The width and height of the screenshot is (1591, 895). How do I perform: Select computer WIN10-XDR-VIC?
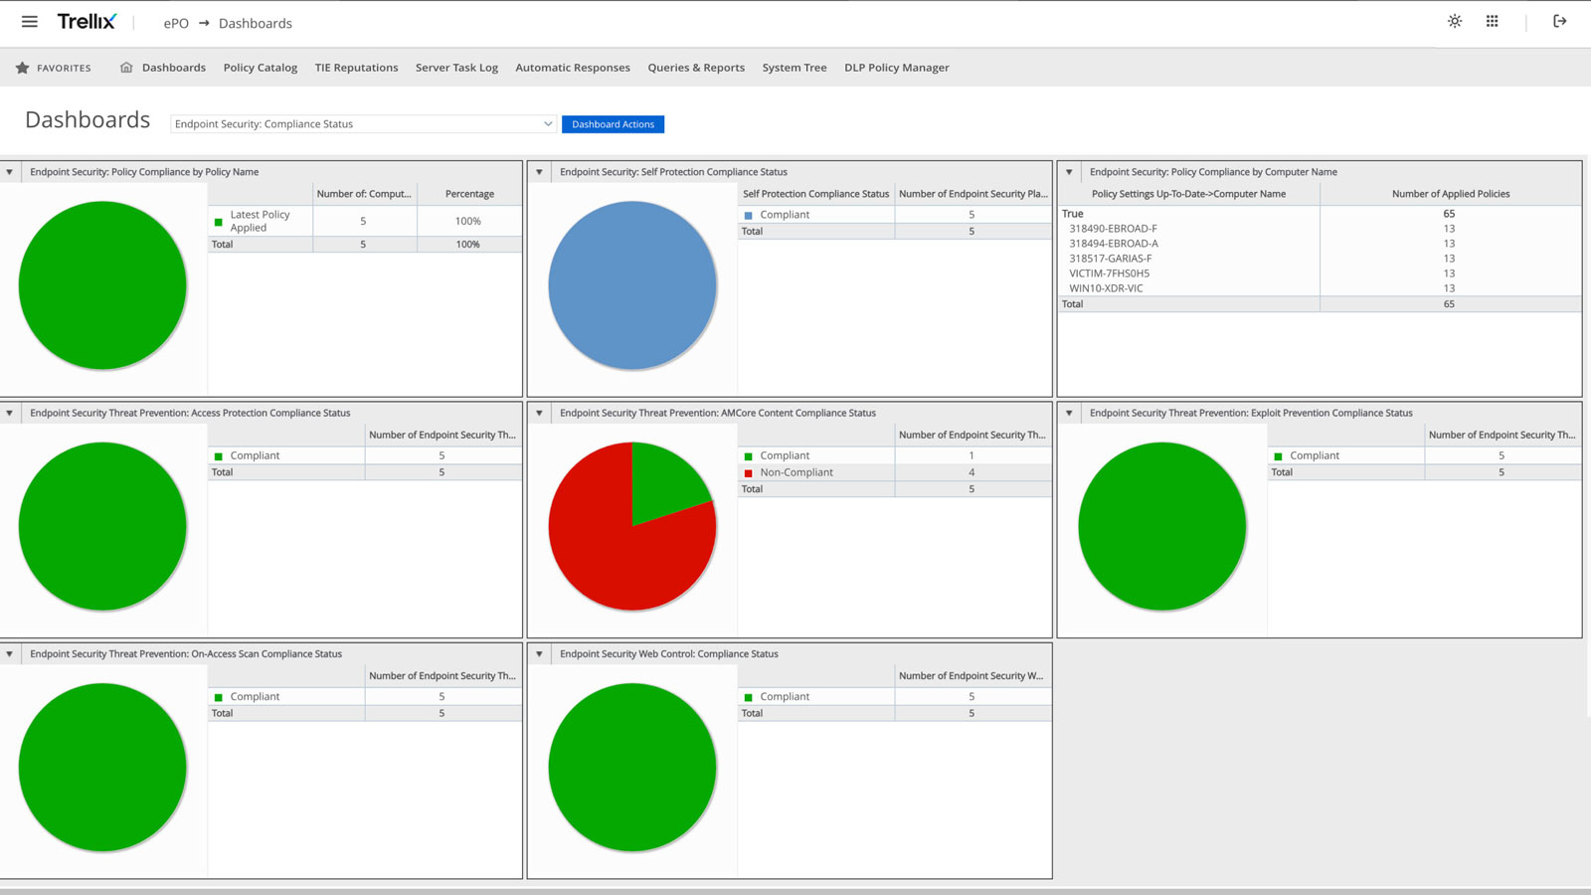click(1320, 288)
